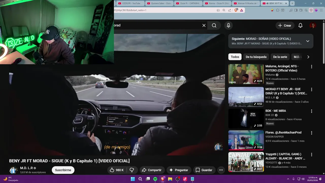This screenshot has height=183, width=325.
Task: Open the taskbar clock and date
Action: [x=313, y=179]
